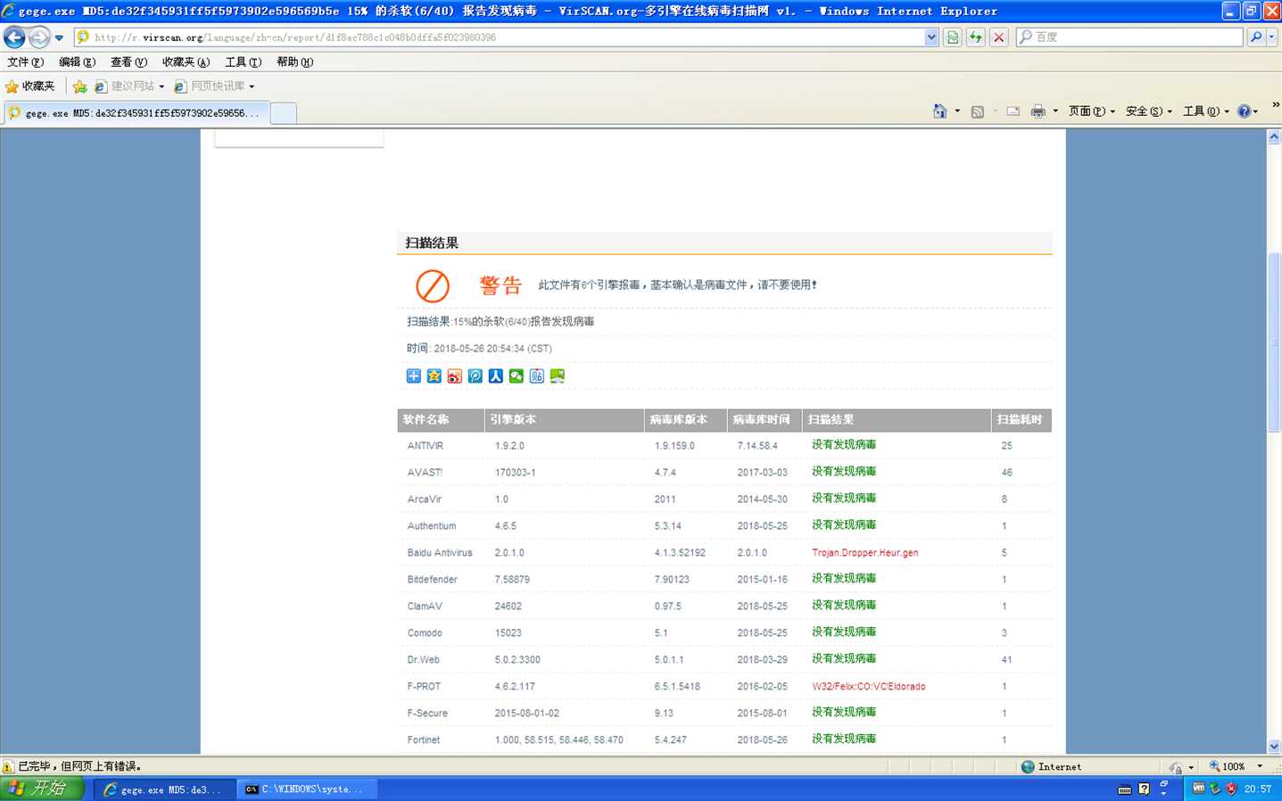Share to Tencent Weibo icon
Image resolution: width=1282 pixels, height=801 pixels.
click(x=475, y=376)
